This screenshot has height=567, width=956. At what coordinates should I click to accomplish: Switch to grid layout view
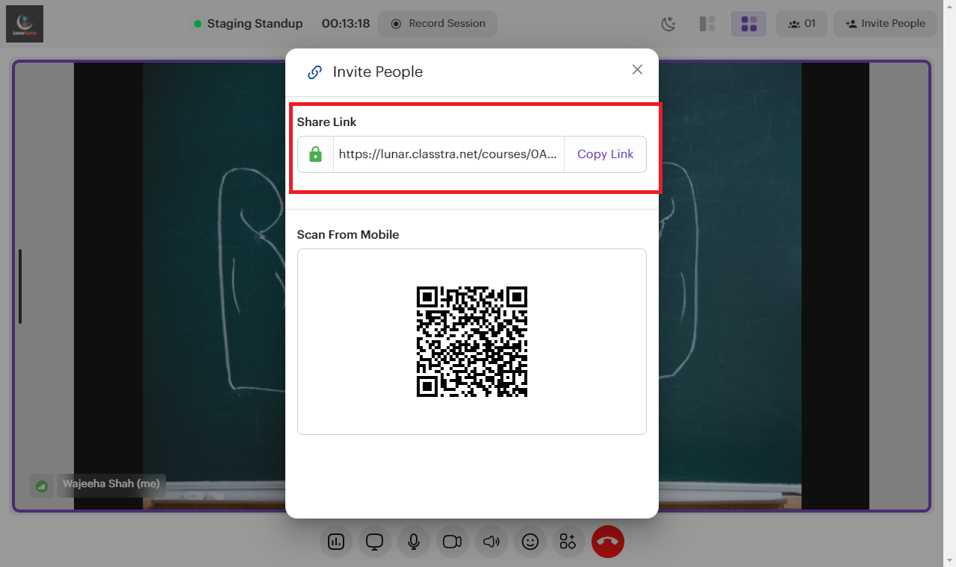[x=748, y=24]
